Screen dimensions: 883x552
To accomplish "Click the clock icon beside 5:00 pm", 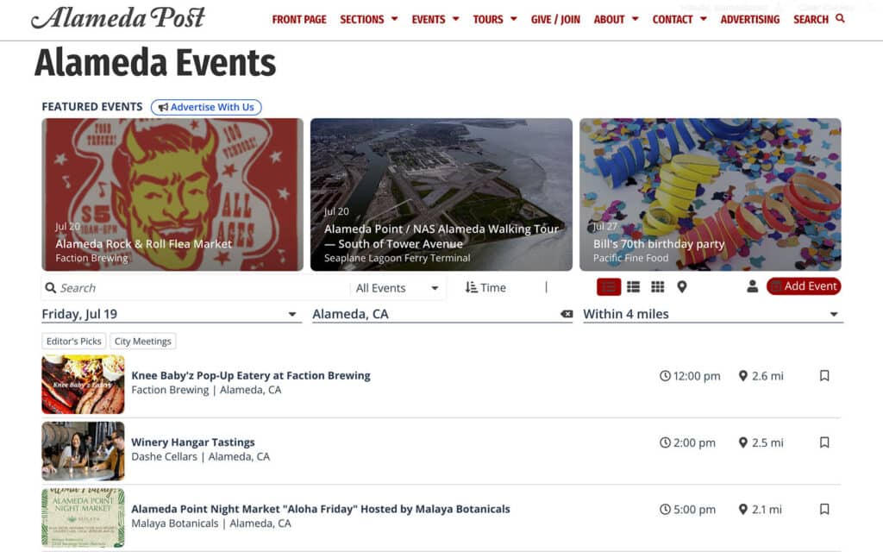I will pyautogui.click(x=665, y=509).
